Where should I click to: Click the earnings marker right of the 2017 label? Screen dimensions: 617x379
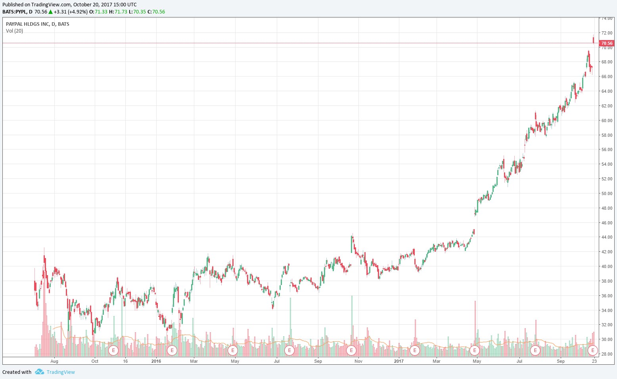[415, 350]
